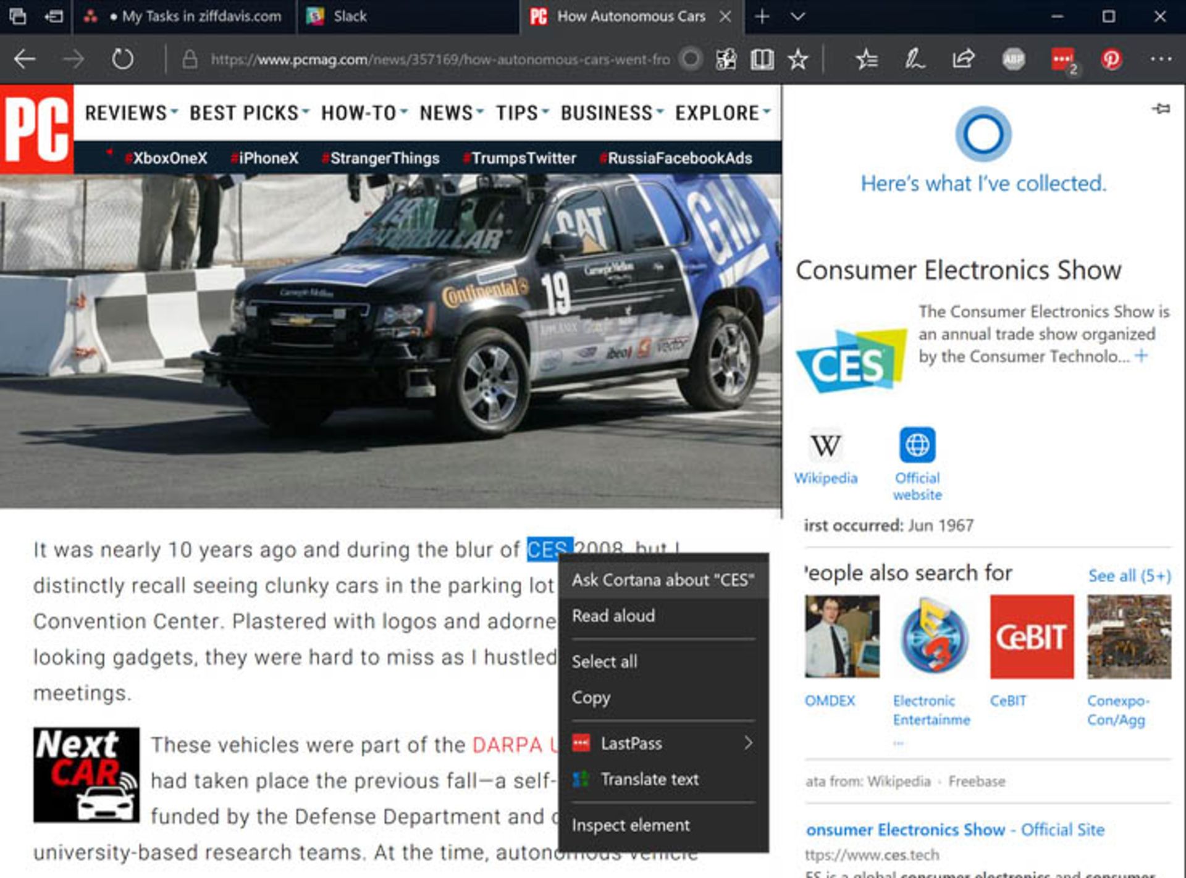This screenshot has width=1186, height=878.
Task: Expand the REVIEWS menu
Action: click(x=131, y=113)
